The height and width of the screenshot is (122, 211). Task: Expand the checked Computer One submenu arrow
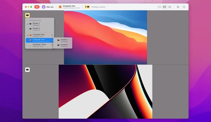pos(52,35)
